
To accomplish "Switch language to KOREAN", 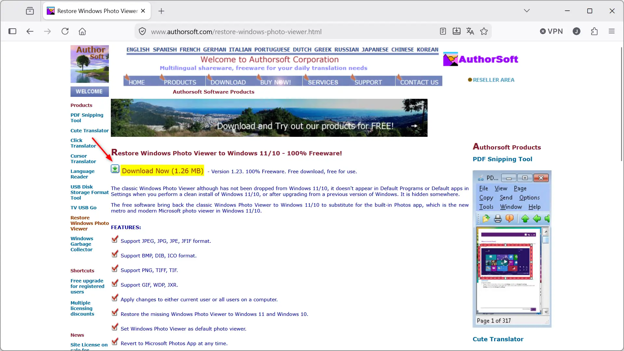I will click(428, 50).
